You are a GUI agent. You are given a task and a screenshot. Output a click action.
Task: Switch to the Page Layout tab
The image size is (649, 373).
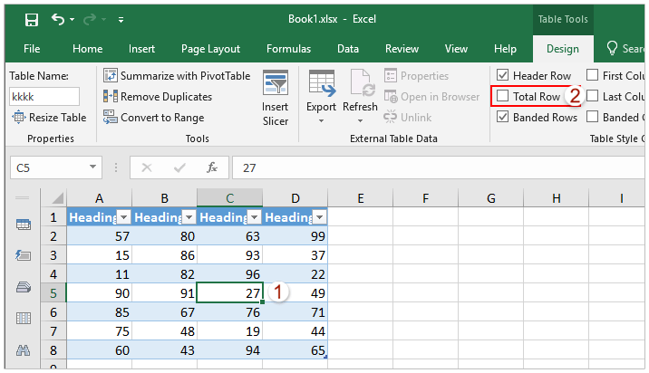point(210,49)
